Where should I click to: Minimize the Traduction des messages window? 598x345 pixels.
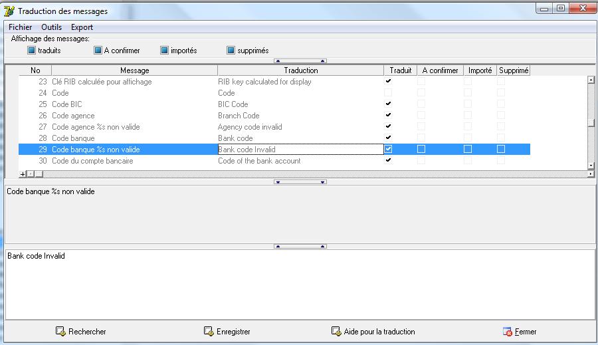(x=544, y=8)
